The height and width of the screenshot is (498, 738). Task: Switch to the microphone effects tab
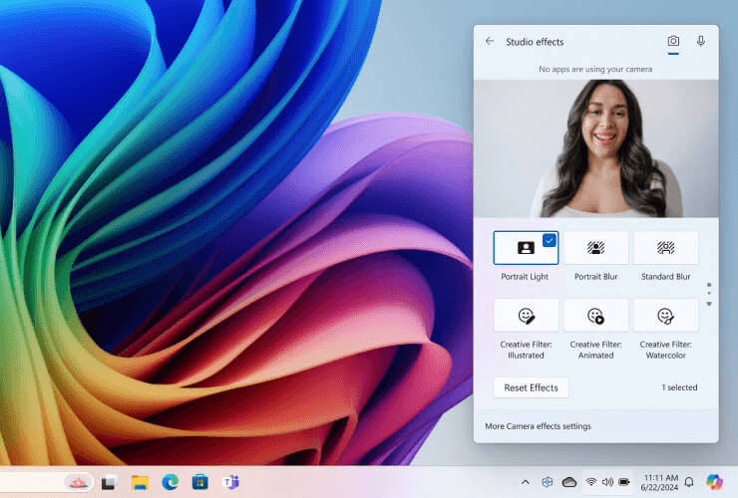tap(701, 42)
